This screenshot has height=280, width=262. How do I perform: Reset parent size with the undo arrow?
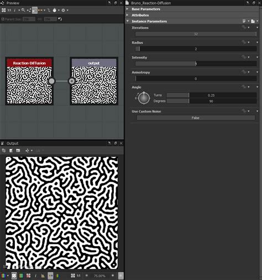60,19
